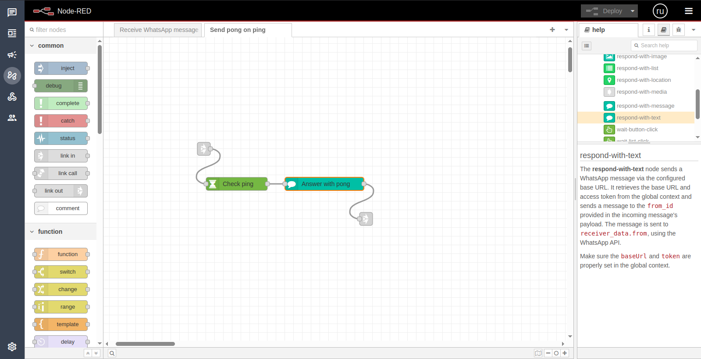Toggle help topics list view button
This screenshot has width=701, height=359.
pyautogui.click(x=587, y=46)
